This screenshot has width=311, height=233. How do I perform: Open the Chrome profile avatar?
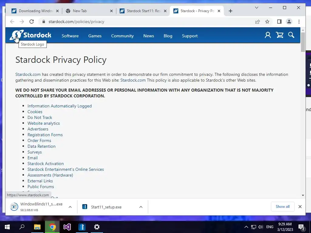click(289, 22)
